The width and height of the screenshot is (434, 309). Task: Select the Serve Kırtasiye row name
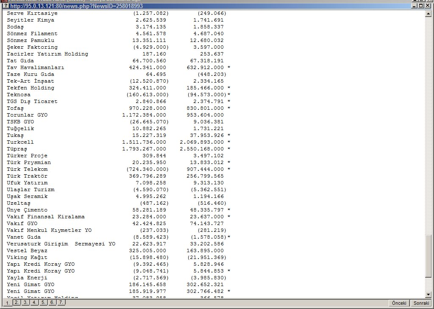pos(32,13)
